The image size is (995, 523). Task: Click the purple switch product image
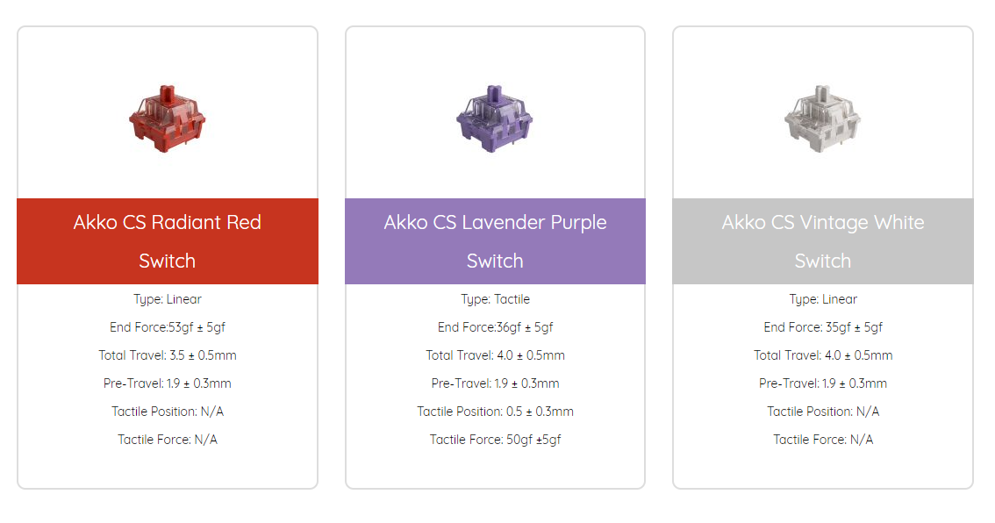point(494,118)
